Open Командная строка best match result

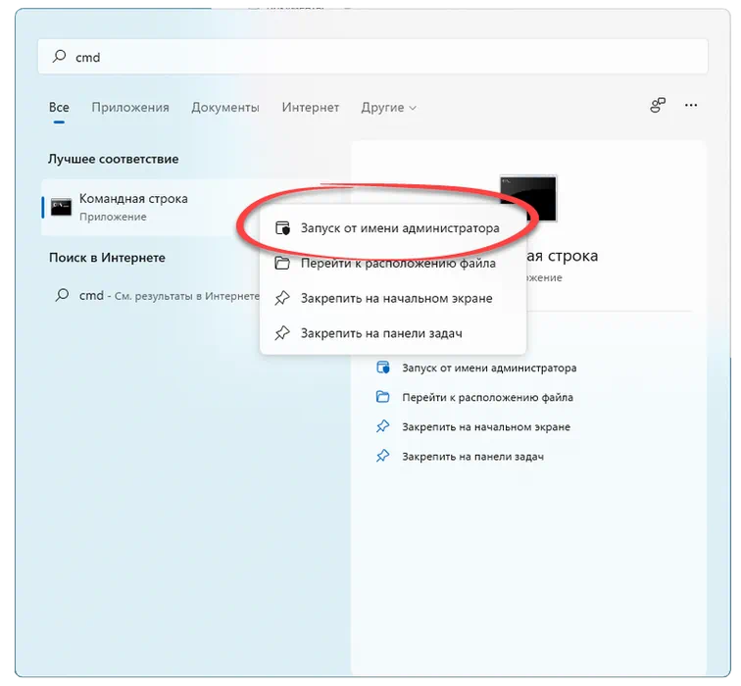tap(151, 207)
